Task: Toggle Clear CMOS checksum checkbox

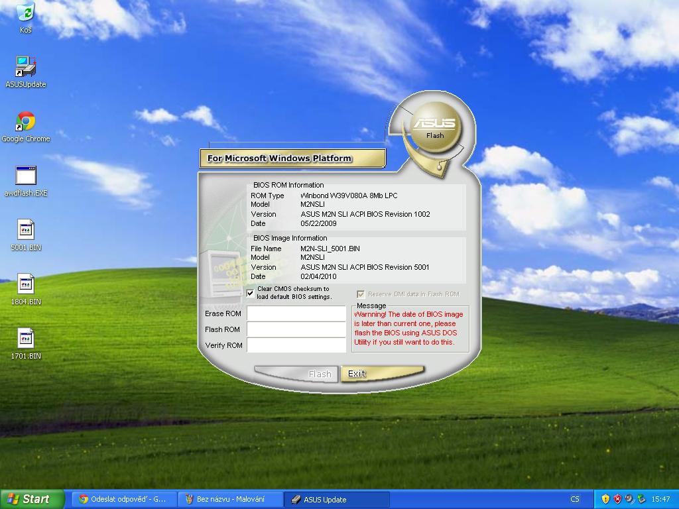Action: [x=250, y=293]
